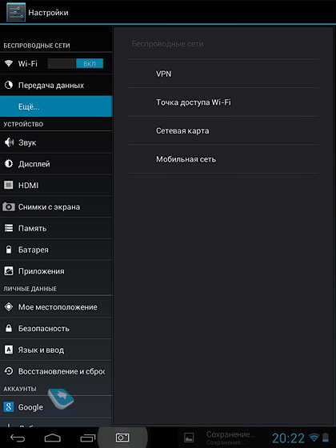Open Точка доступа Wi-Fi option

click(x=223, y=102)
